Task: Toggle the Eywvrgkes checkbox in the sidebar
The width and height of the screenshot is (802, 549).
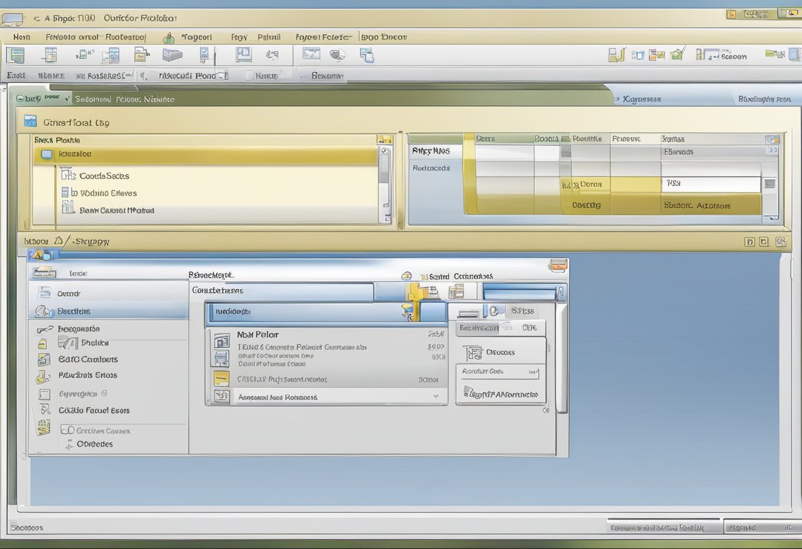Action: click(x=44, y=394)
